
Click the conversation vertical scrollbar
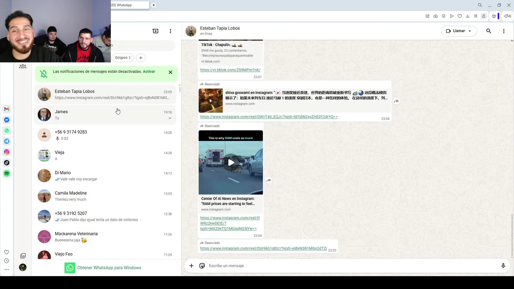pos(512,235)
